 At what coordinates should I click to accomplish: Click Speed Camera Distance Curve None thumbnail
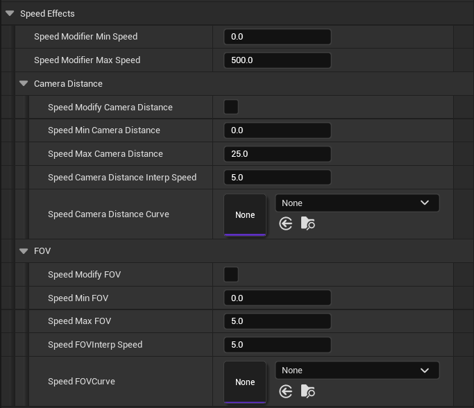[245, 215]
